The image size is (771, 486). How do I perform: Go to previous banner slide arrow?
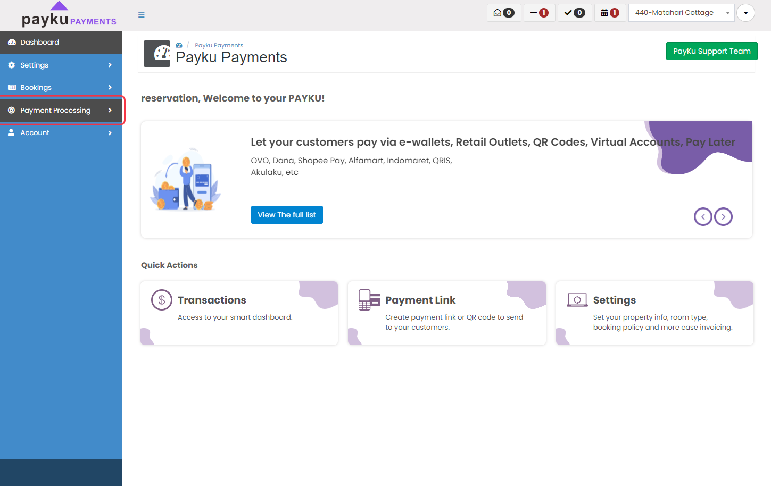(703, 216)
